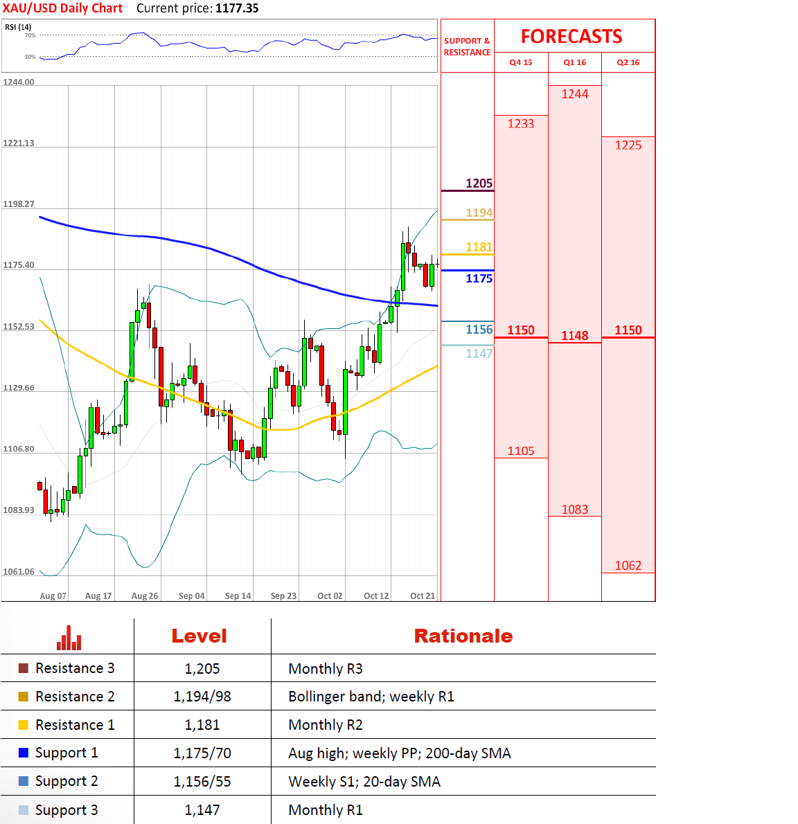Click the Oct 21 date axis label
798x824 pixels.
tap(423, 596)
